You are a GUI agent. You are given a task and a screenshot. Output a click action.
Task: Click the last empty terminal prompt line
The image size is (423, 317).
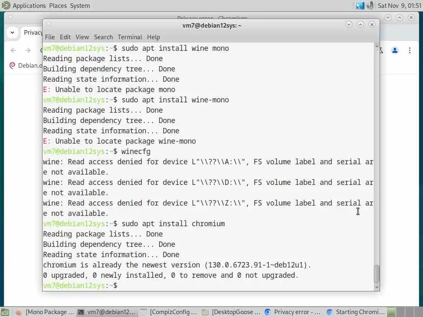81,286
